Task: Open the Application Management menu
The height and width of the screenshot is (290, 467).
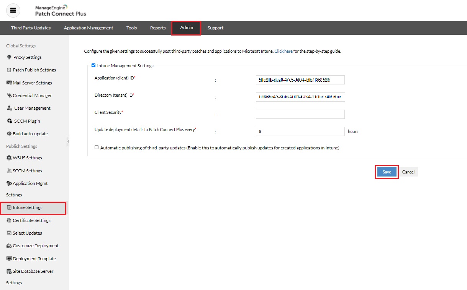Action: (x=88, y=28)
